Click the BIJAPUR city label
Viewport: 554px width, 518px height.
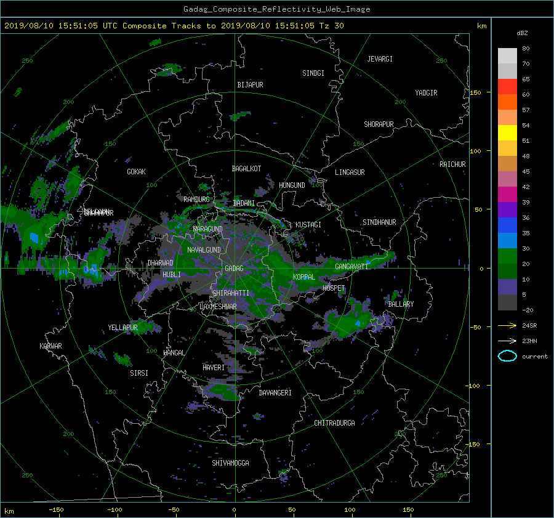250,85
